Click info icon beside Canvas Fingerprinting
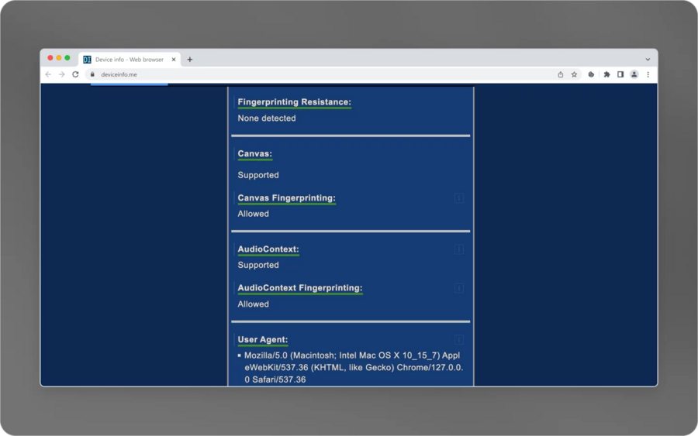Screen dimensions: 698x436 pos(458,197)
